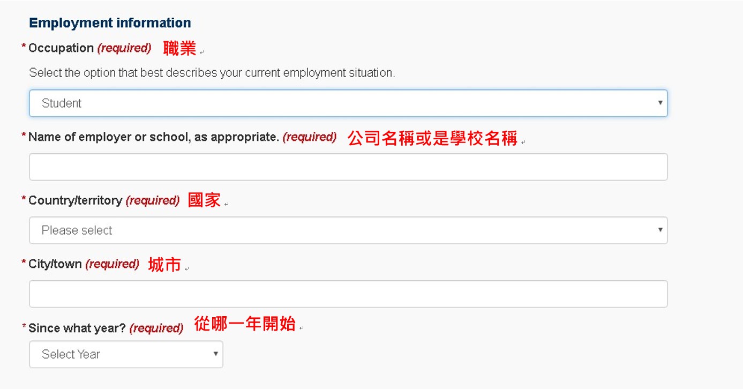The height and width of the screenshot is (389, 743).
Task: Click the 'Select the option that best describes' hint
Action: (212, 73)
